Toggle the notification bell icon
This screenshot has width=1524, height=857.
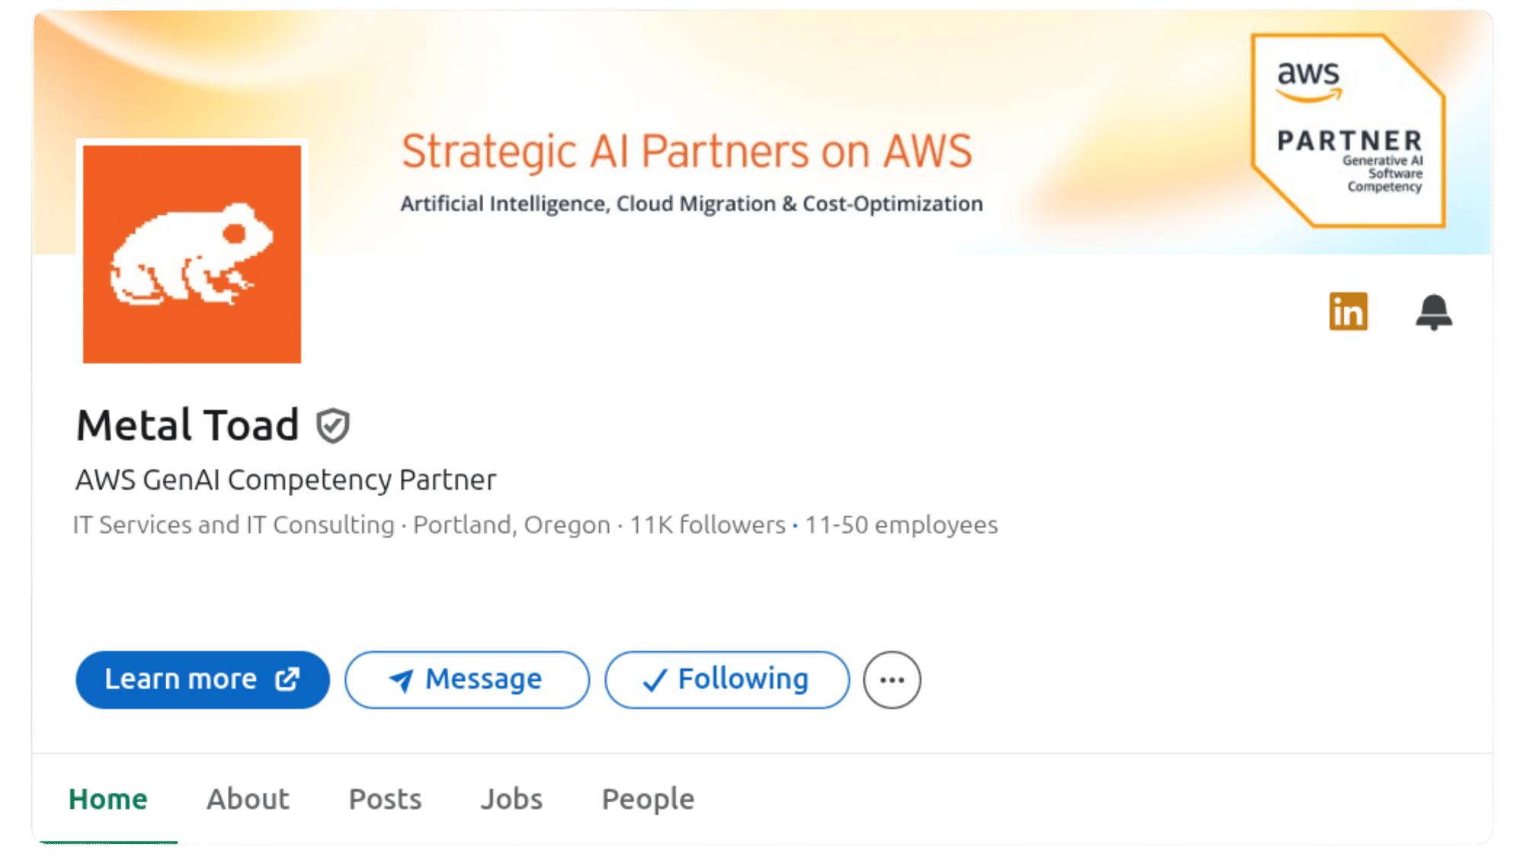tap(1433, 312)
